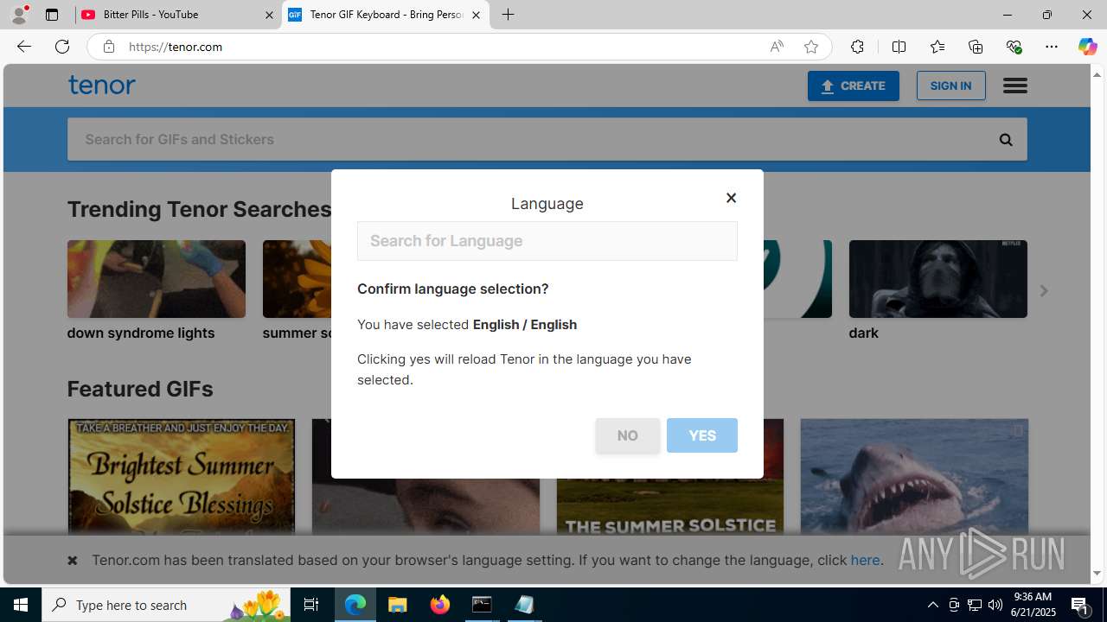Dismiss the translation notice with X
Viewport: 1107px width, 622px height.
73,561
